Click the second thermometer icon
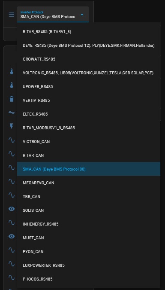 click(x=12, y=85)
